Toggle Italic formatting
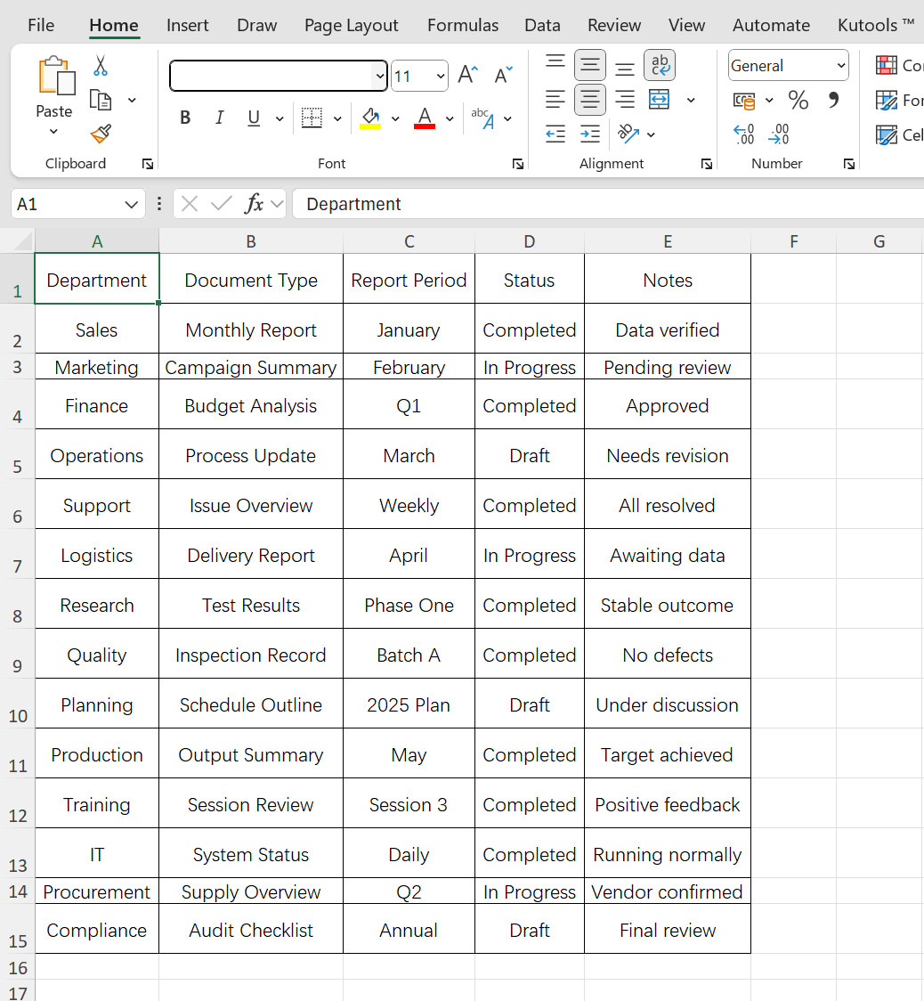This screenshot has width=924, height=1001. 219,117
